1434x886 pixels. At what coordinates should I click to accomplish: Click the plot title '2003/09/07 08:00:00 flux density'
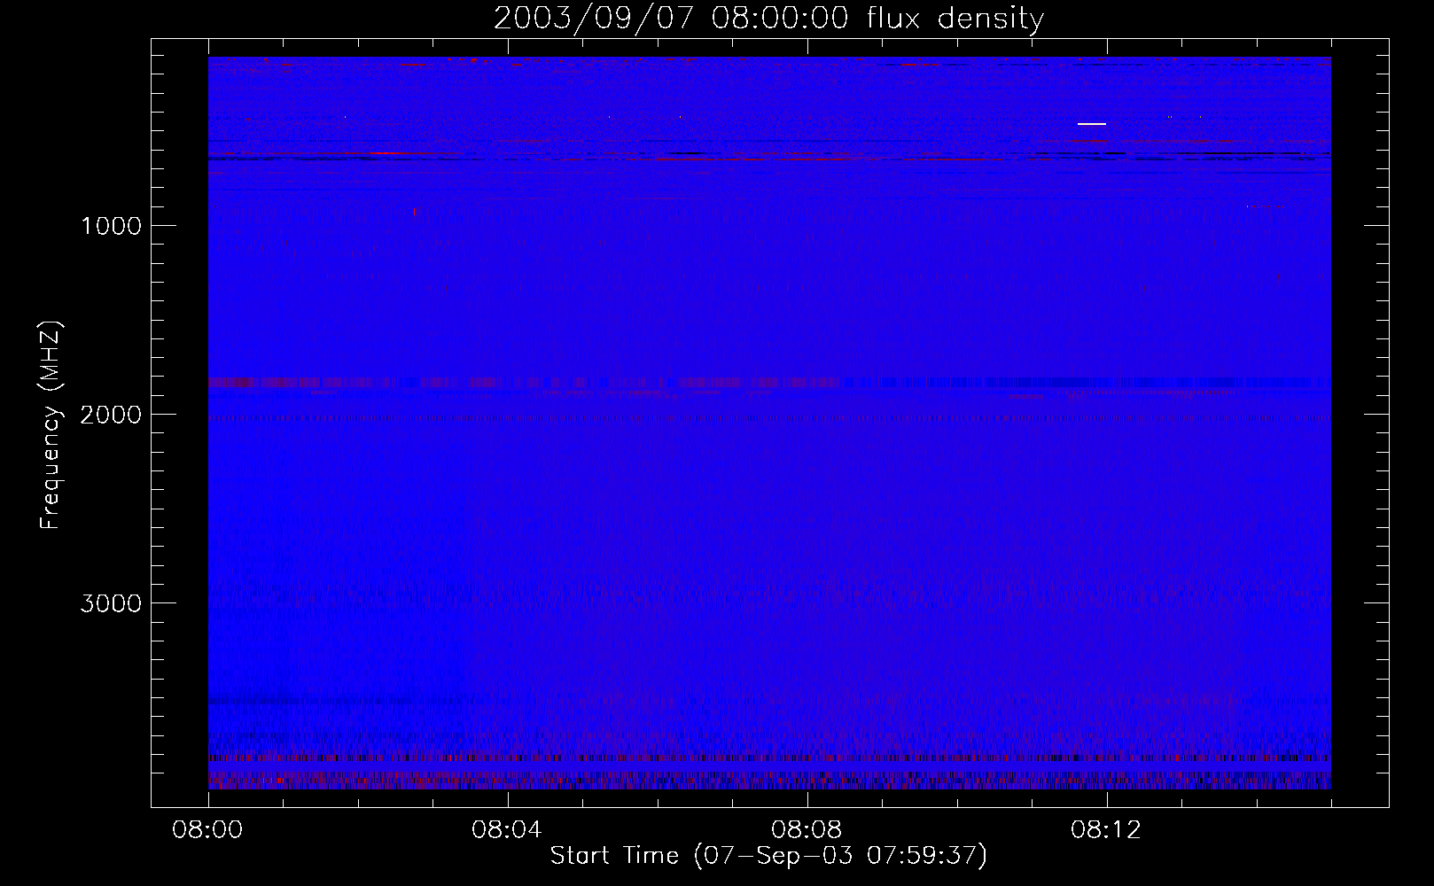pyautogui.click(x=768, y=19)
